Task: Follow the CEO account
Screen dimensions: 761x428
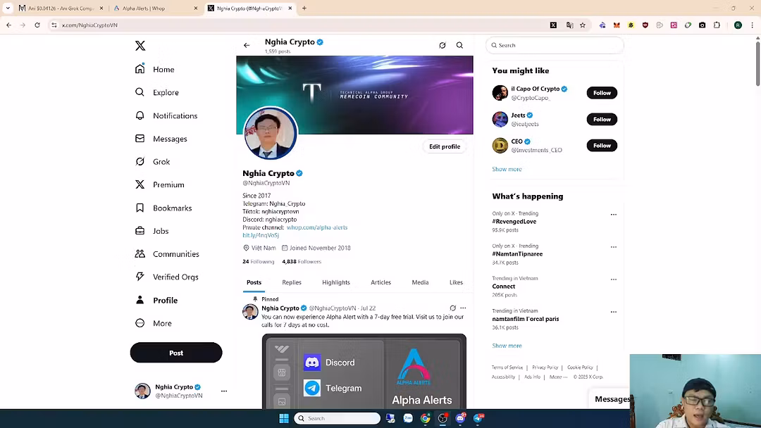Action: 602,146
